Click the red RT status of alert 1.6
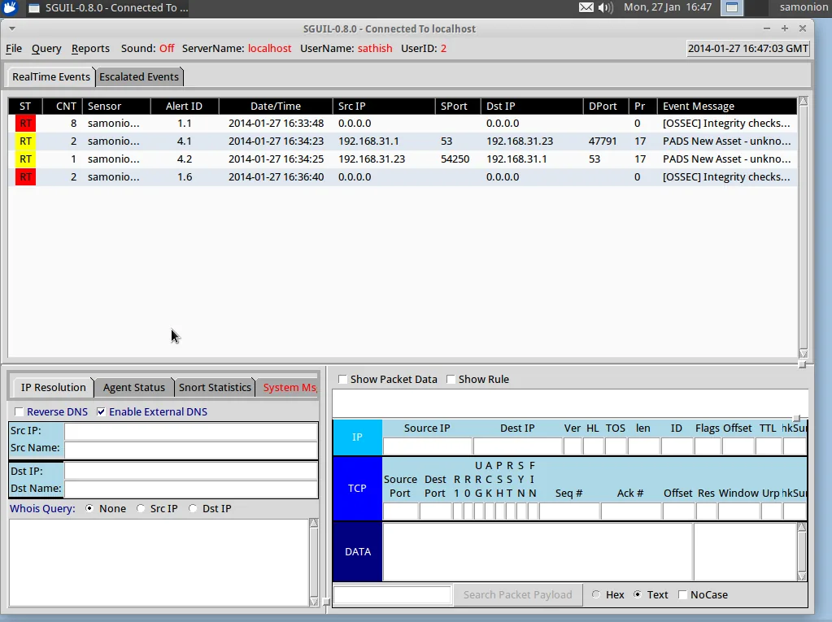This screenshot has width=832, height=622. point(25,177)
